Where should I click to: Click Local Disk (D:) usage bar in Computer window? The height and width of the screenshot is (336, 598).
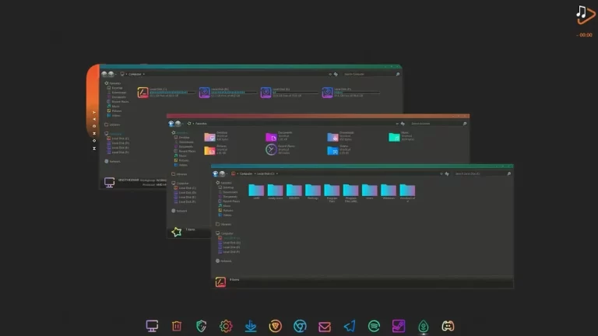coord(234,93)
